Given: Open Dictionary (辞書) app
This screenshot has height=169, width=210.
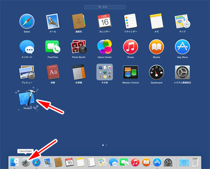Looking at the screenshot, I should coord(52,72).
